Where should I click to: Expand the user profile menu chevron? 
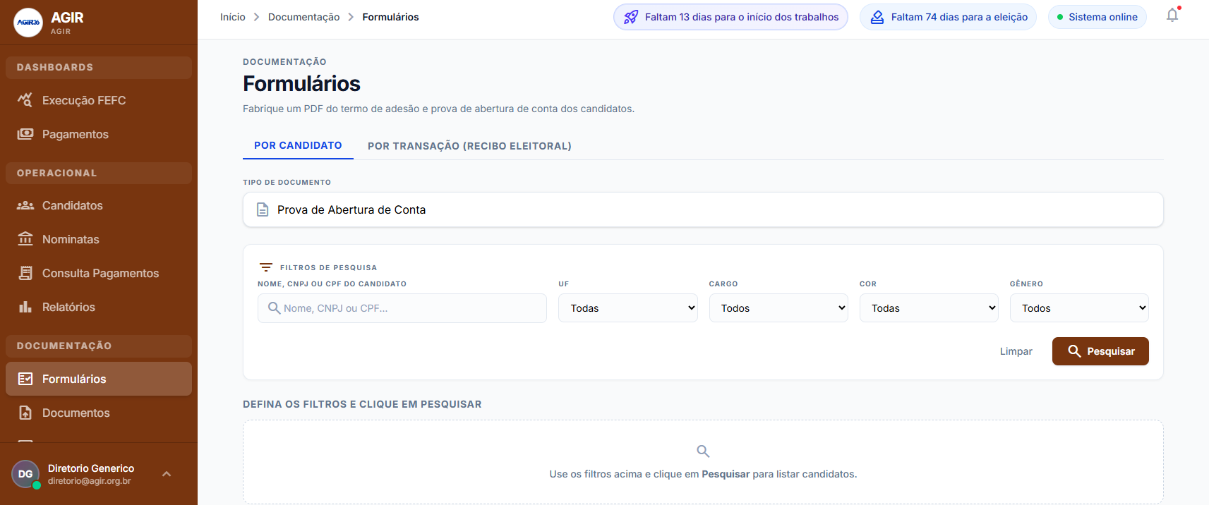(167, 474)
